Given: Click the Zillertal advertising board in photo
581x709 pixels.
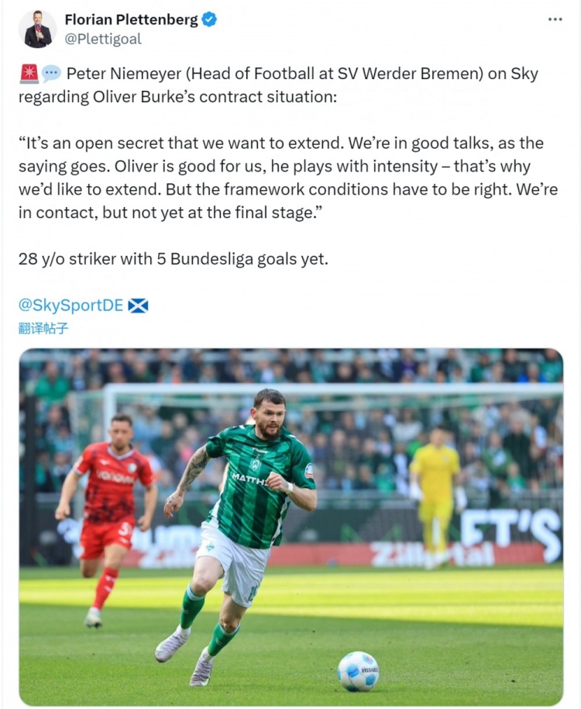Looking at the screenshot, I should click(433, 555).
